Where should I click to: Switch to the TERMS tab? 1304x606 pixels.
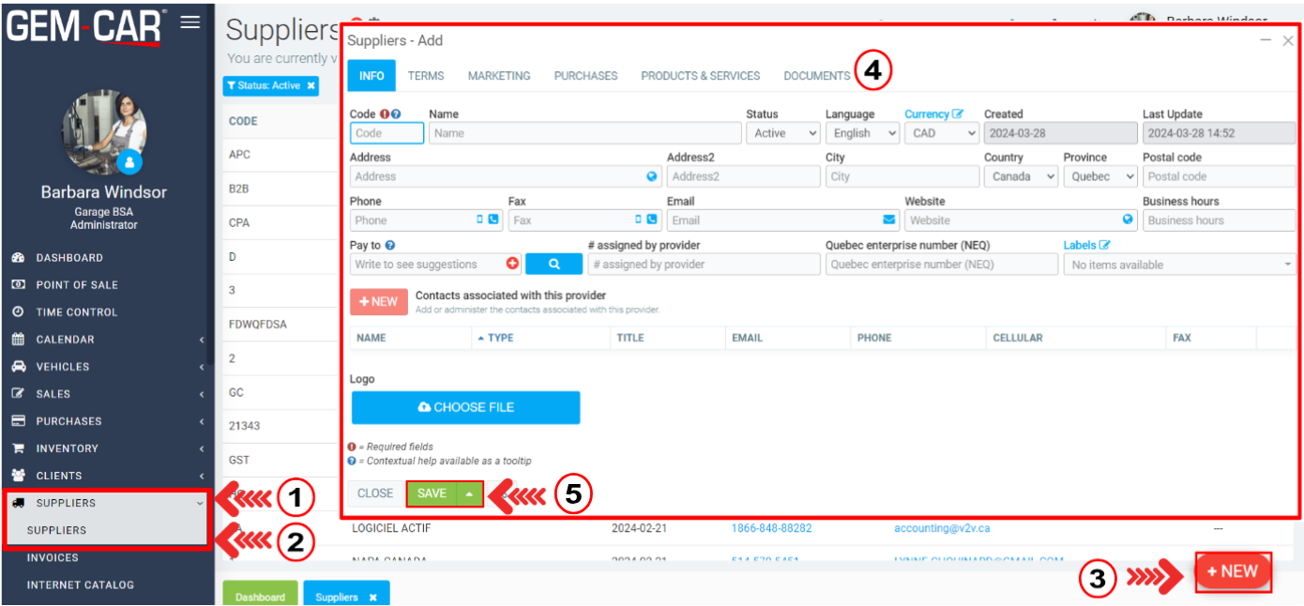[426, 76]
